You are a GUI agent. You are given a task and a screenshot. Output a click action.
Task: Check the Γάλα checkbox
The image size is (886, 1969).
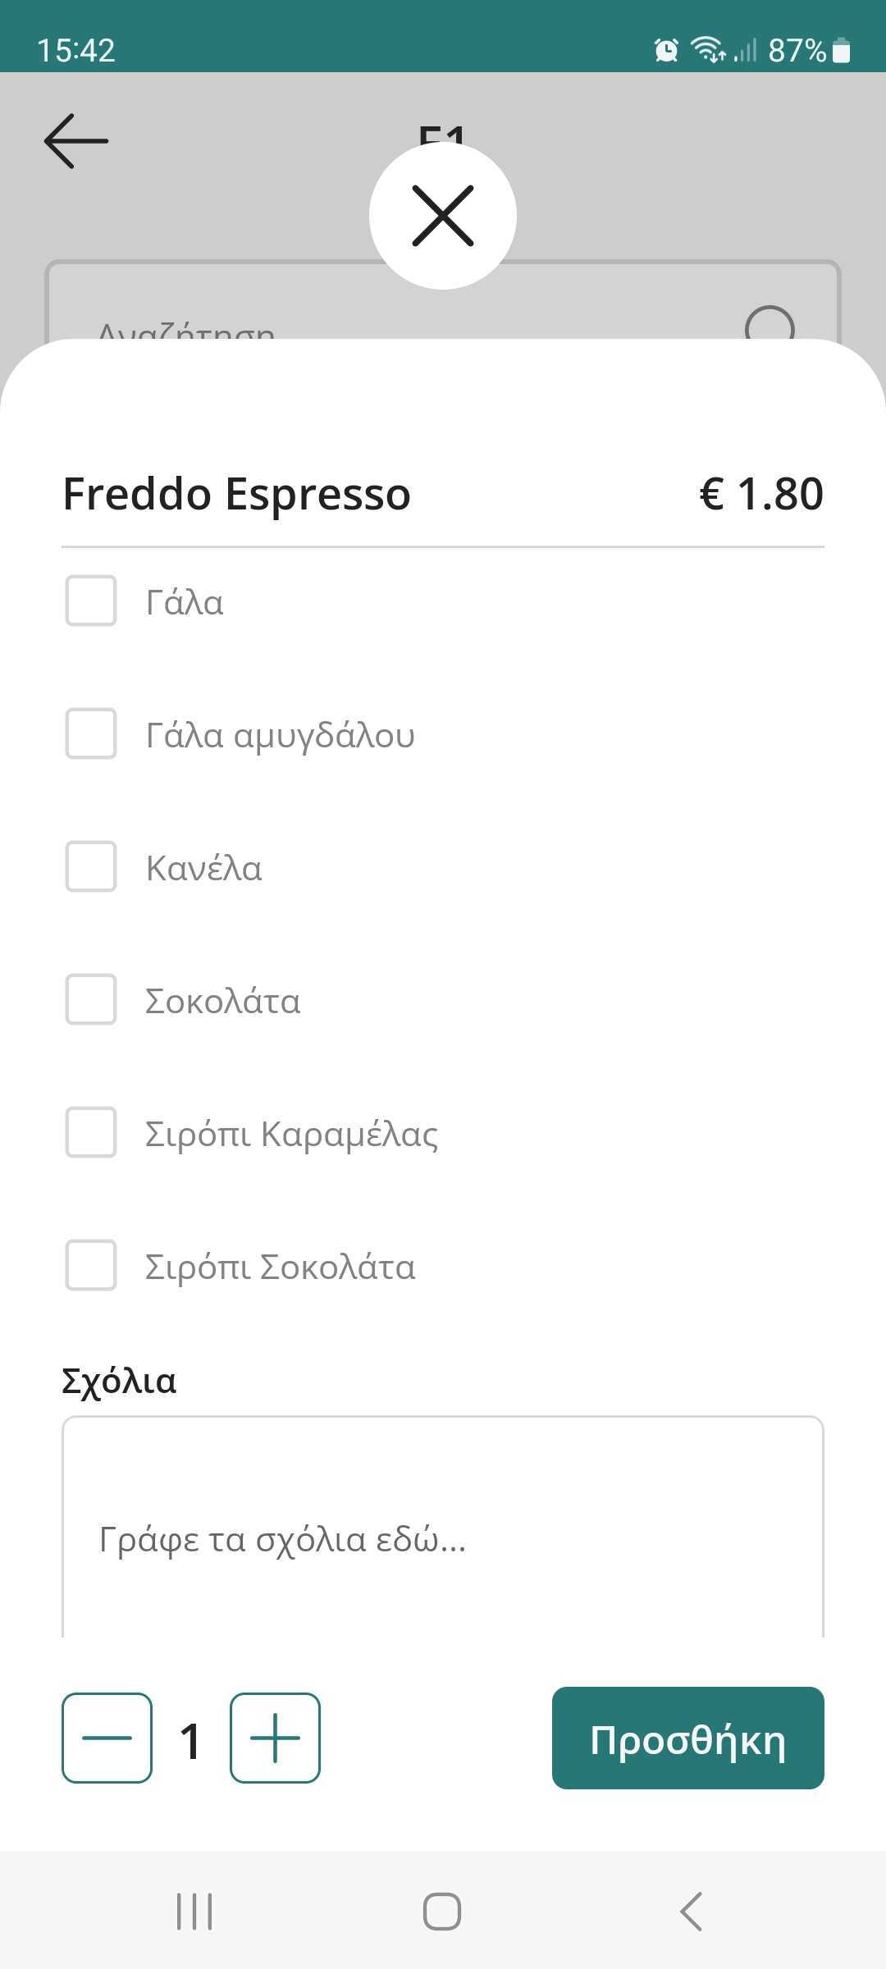91,601
